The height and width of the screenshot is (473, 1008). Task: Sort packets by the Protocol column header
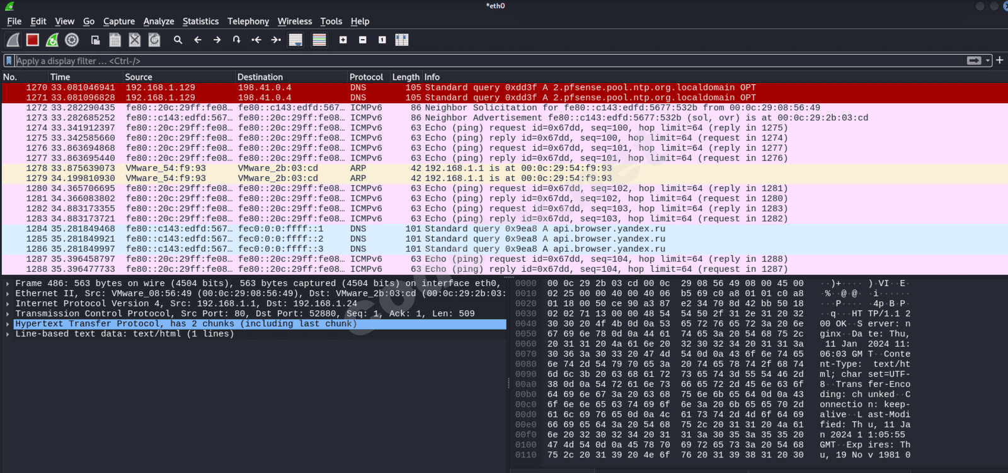click(x=366, y=77)
